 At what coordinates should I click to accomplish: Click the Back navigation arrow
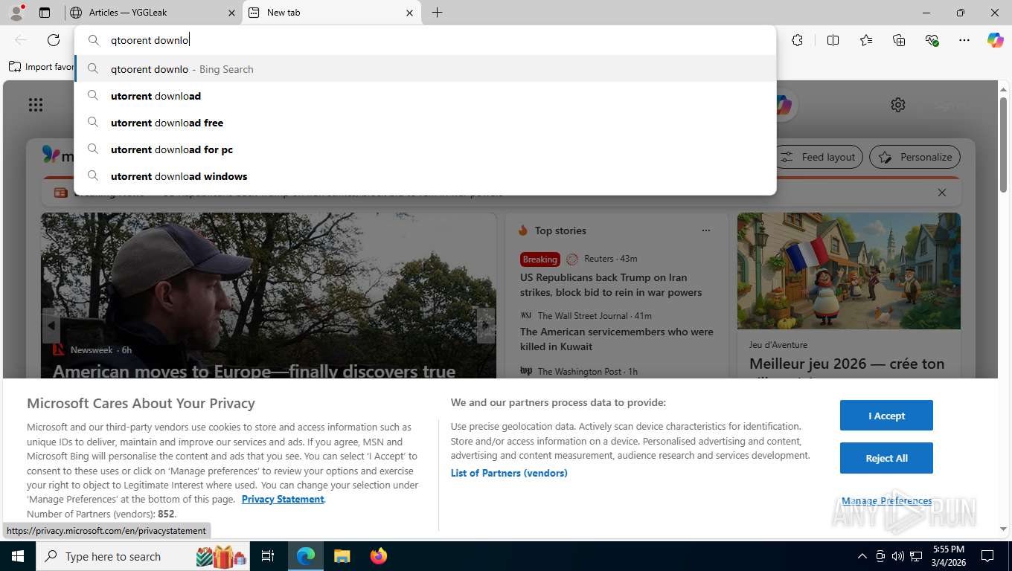click(21, 40)
